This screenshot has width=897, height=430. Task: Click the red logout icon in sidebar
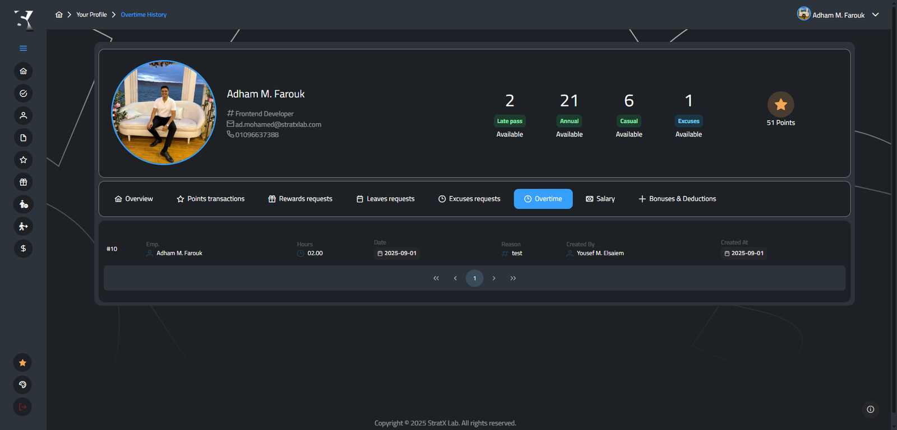[22, 407]
